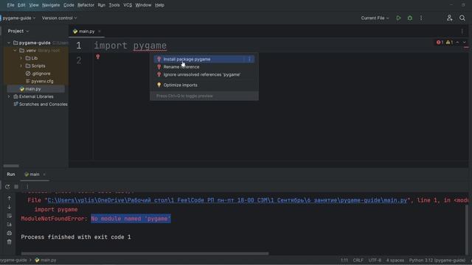Open the Help menu

point(159,5)
